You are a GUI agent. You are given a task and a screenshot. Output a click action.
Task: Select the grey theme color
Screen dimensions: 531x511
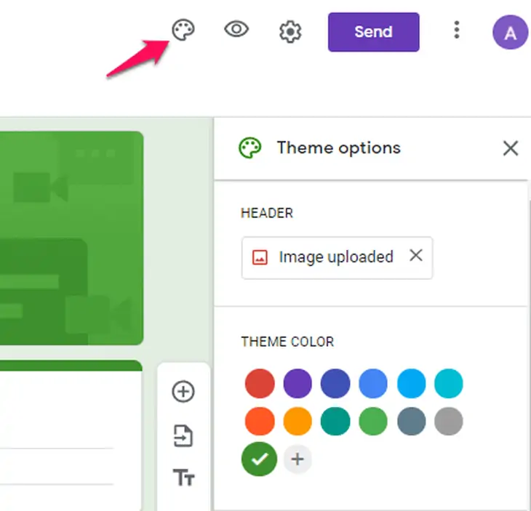pos(448,422)
